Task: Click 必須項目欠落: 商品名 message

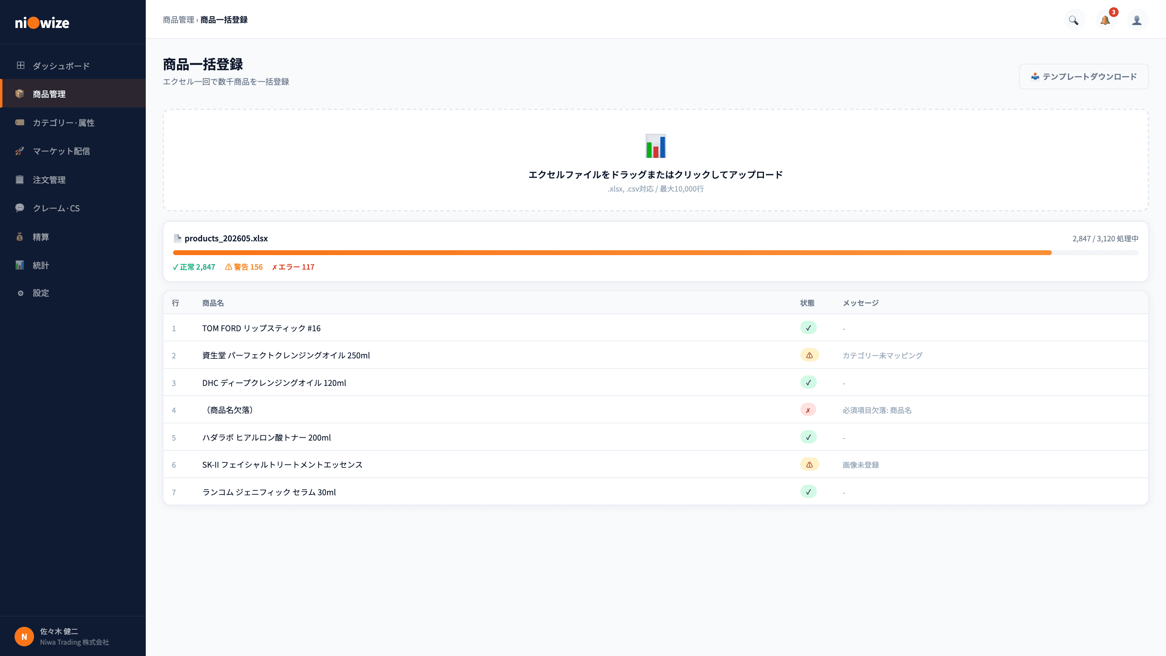Action: (x=877, y=410)
